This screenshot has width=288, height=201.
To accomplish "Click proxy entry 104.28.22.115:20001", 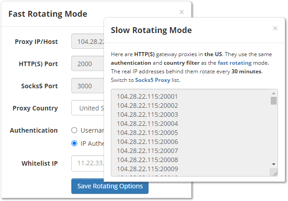I will [147, 96].
